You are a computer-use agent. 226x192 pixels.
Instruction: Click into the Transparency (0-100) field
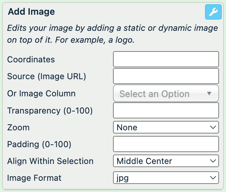click(x=166, y=110)
